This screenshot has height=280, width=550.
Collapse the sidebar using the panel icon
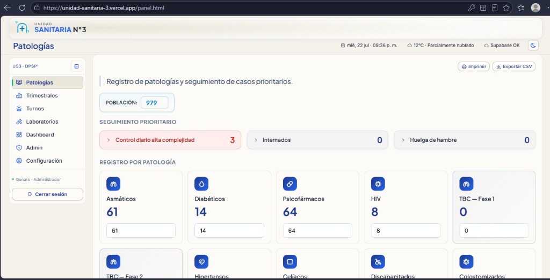pos(76,66)
